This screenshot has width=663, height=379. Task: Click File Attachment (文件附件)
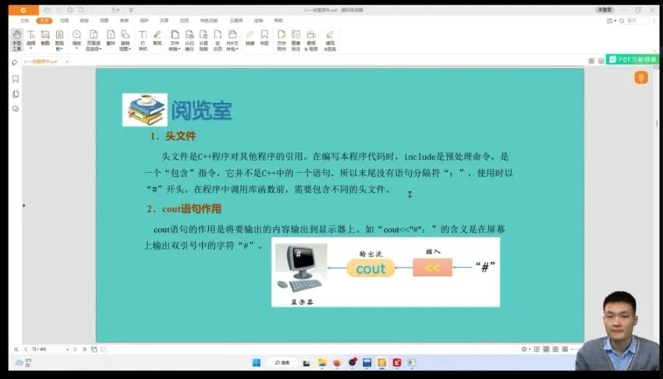[282, 40]
